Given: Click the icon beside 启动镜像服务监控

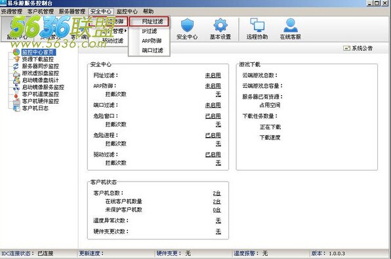Looking at the screenshot, I should coord(16,87).
